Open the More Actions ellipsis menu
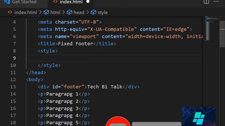This screenshot has width=225, height=126. pos(216,1)
